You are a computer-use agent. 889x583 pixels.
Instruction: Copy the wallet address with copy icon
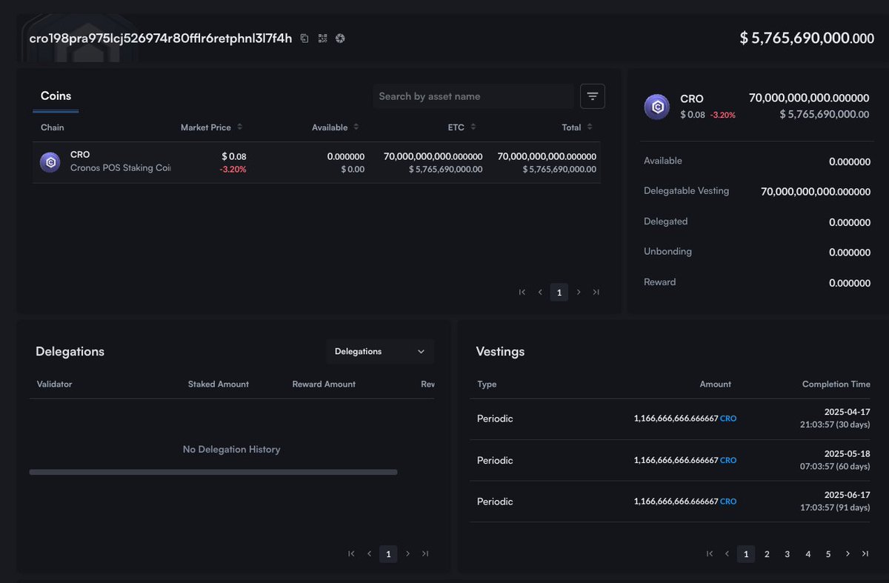(x=304, y=39)
